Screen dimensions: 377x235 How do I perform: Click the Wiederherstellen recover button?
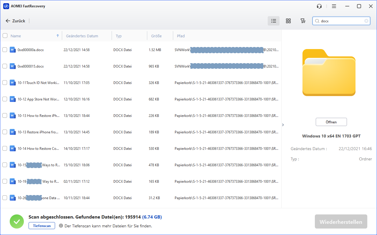[341, 222]
